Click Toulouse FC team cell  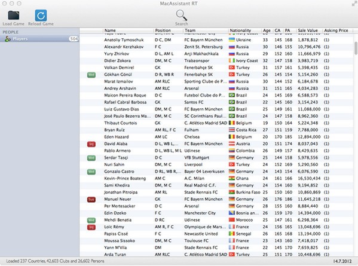tap(196, 241)
